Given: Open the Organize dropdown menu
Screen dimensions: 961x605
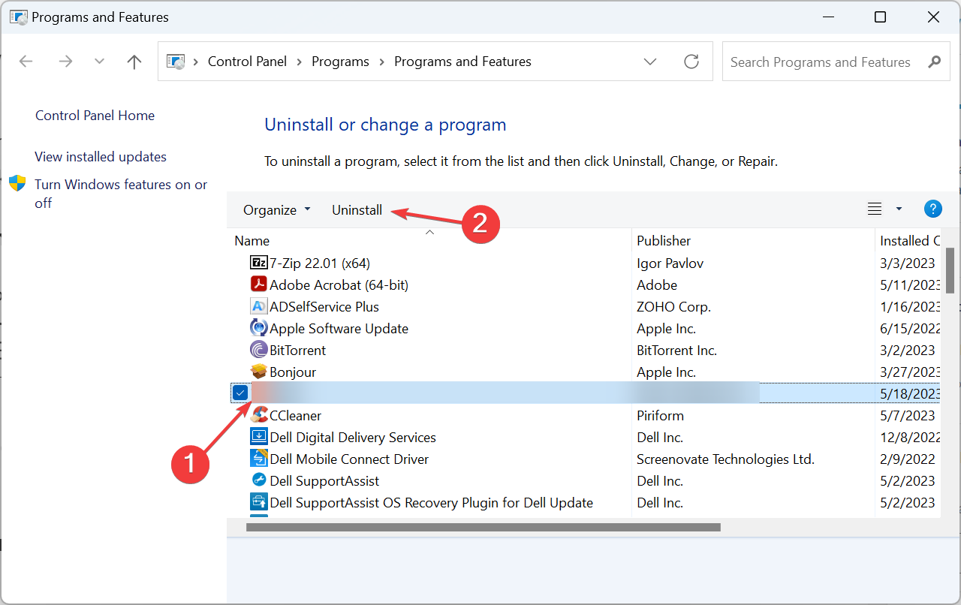Looking at the screenshot, I should pyautogui.click(x=276, y=210).
